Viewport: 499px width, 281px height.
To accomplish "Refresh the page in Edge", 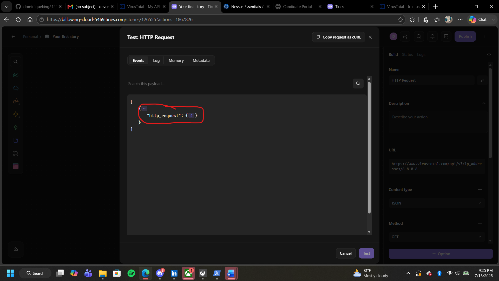I will click(x=18, y=20).
